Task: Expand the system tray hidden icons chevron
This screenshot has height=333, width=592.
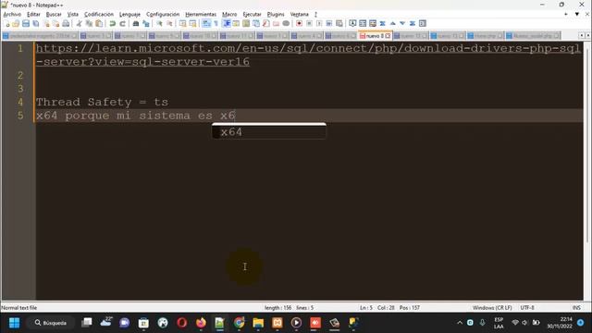Action: pos(460,323)
